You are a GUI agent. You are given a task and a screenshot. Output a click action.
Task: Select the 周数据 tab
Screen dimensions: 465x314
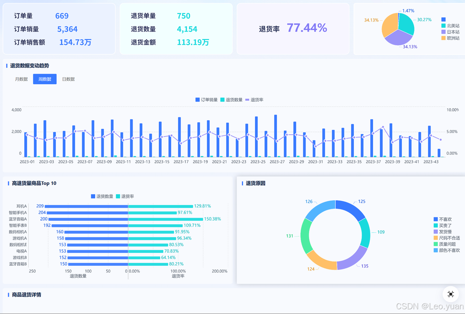[45, 79]
